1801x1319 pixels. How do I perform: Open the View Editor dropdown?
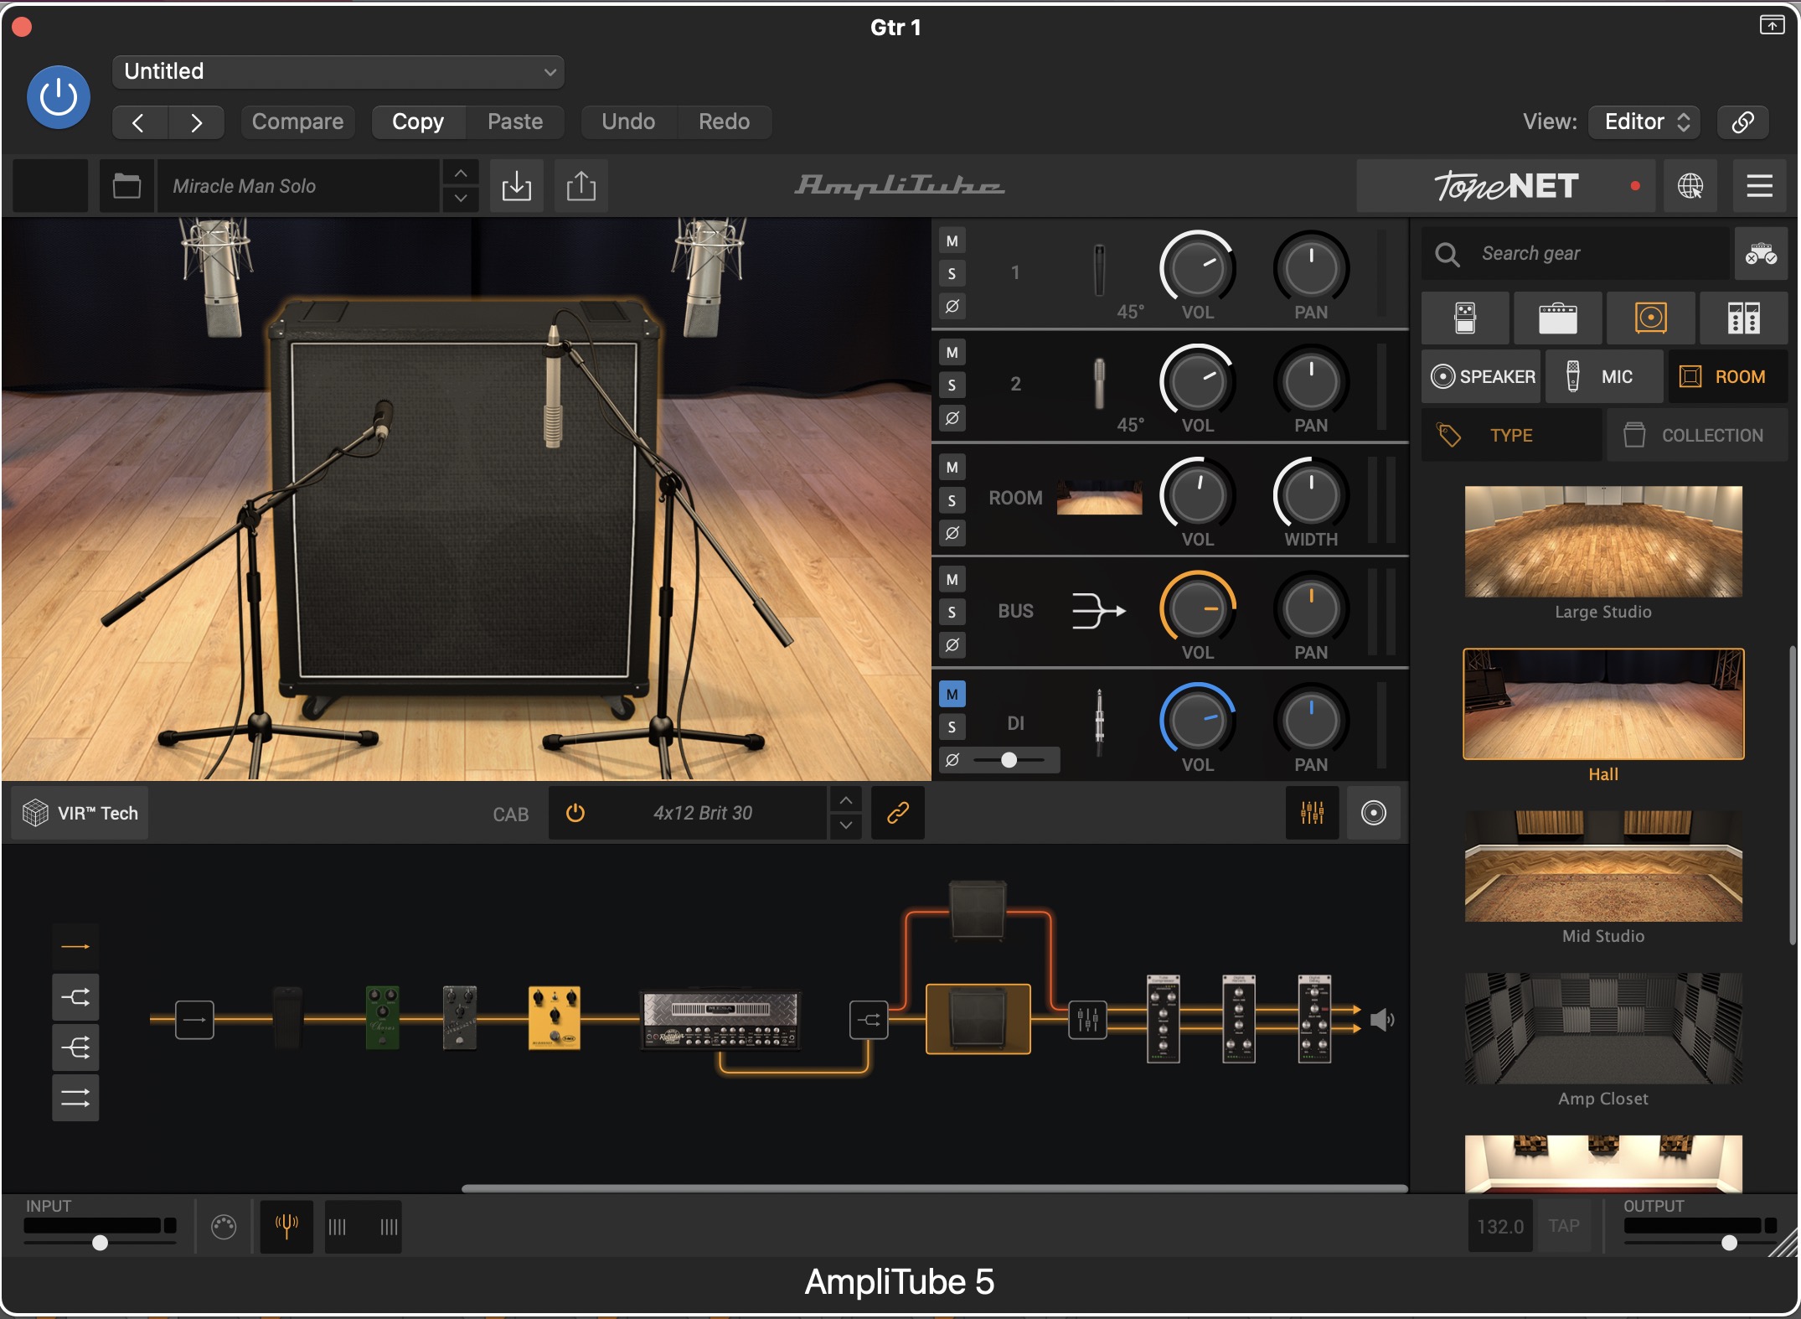1644,122
